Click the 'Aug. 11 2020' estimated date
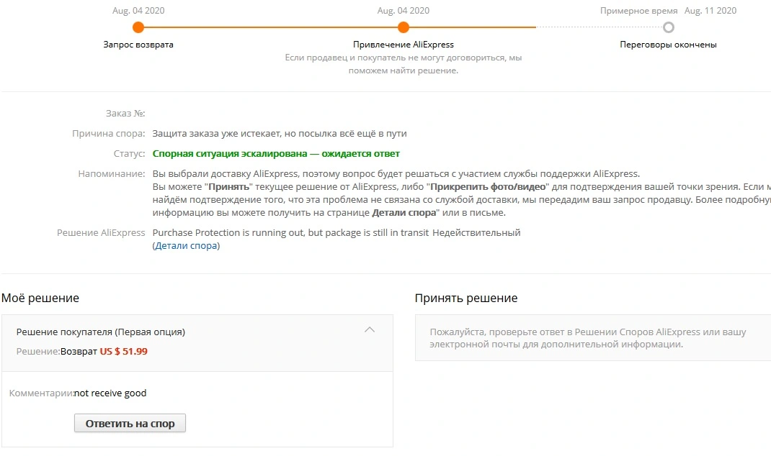Screen dimensions: 771x456 click(x=710, y=11)
